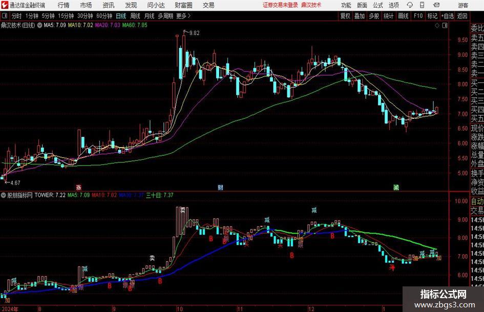This screenshot has width=484, height=312.
Task: Toggle the left sidebar panel icon
Action: pos(5,16)
